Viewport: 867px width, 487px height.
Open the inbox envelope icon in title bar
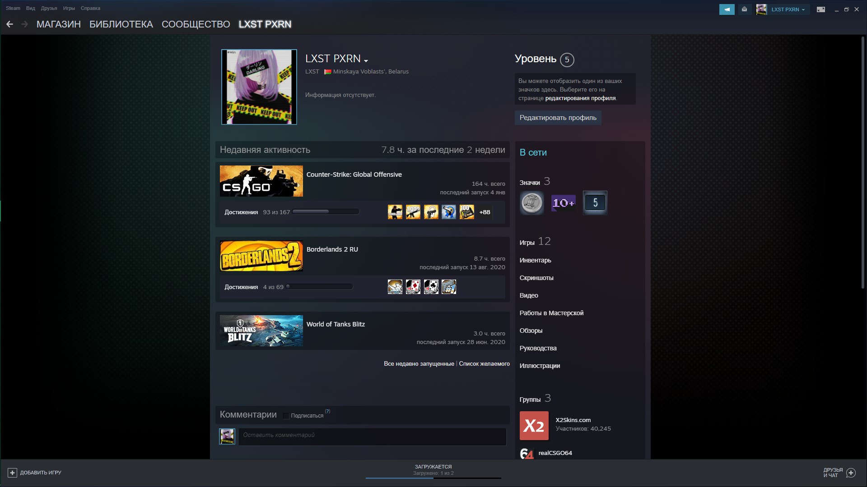coord(744,9)
